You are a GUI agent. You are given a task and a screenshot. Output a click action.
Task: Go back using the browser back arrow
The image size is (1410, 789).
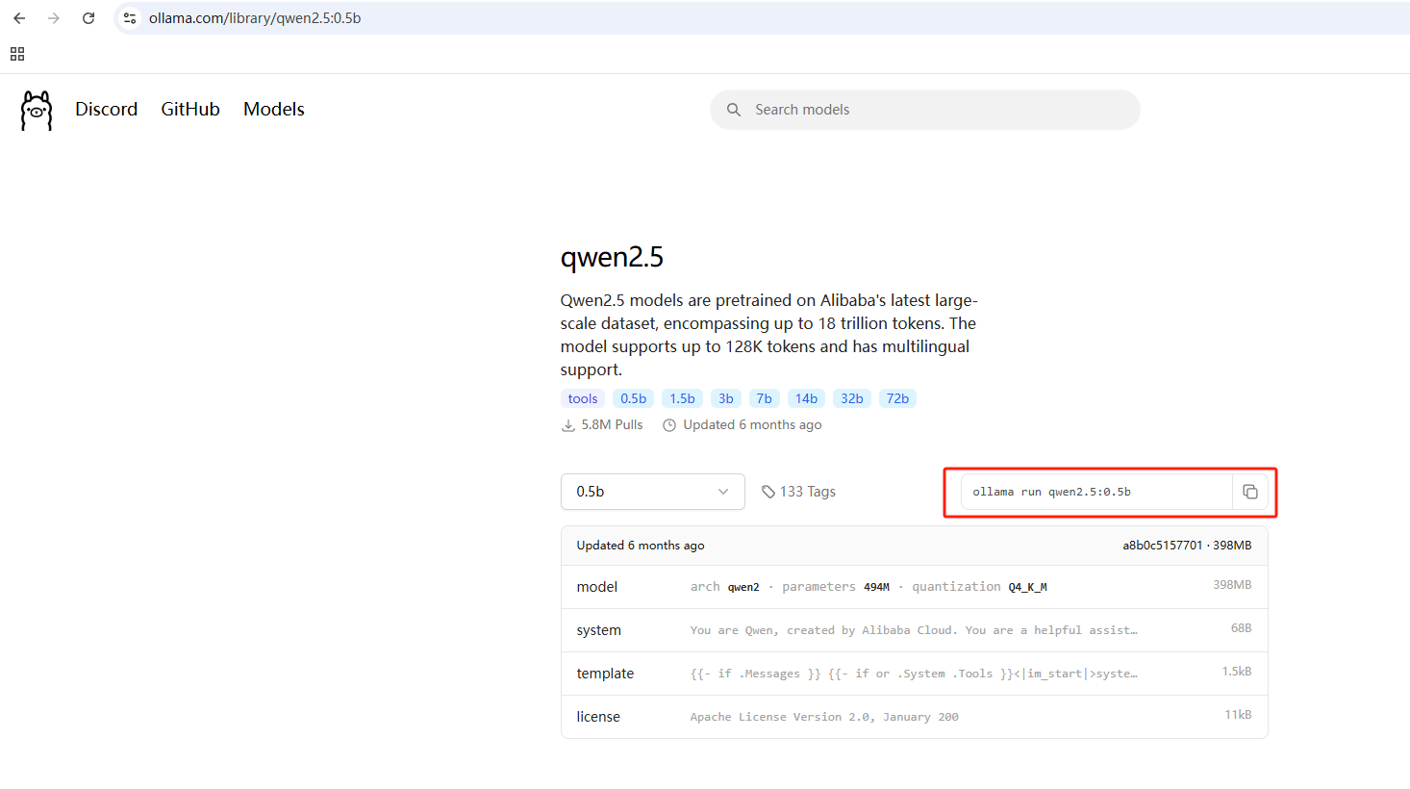pyautogui.click(x=19, y=18)
